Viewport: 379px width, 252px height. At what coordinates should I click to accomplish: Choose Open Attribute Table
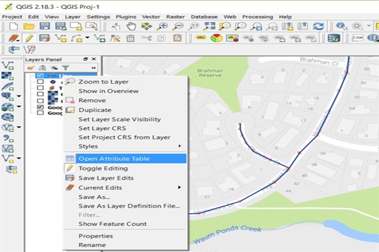tap(125, 159)
